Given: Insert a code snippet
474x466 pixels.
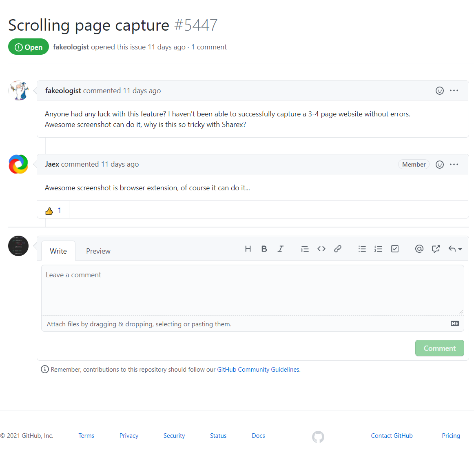Looking at the screenshot, I should click(321, 249).
